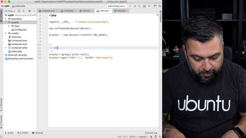Viewport: 246px width, 138px height.
Task: Click URL_BASE constant in Router constructor
Action: [99, 35]
